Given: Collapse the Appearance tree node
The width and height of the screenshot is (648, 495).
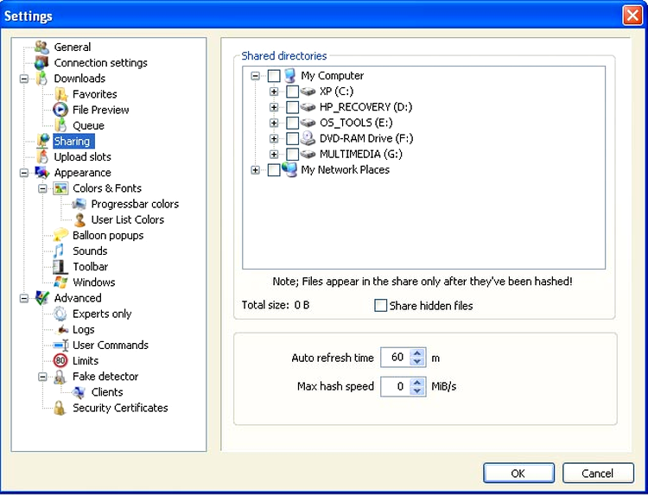Looking at the screenshot, I should click(x=24, y=173).
